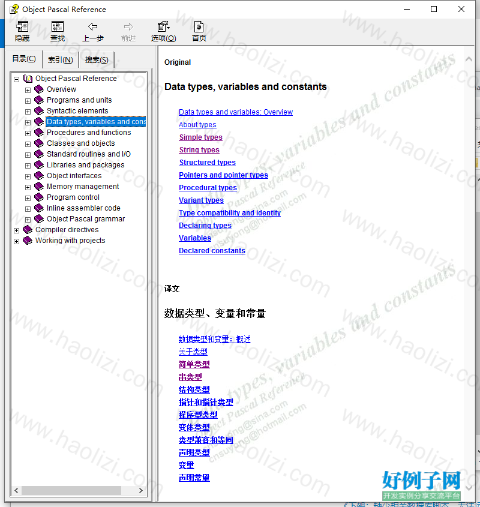Expand the Compiler directives node
Screen dimensions: 480x507
16,230
